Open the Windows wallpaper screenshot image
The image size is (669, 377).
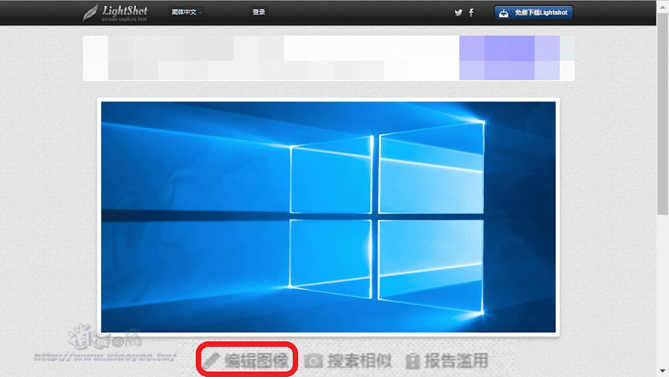328,217
